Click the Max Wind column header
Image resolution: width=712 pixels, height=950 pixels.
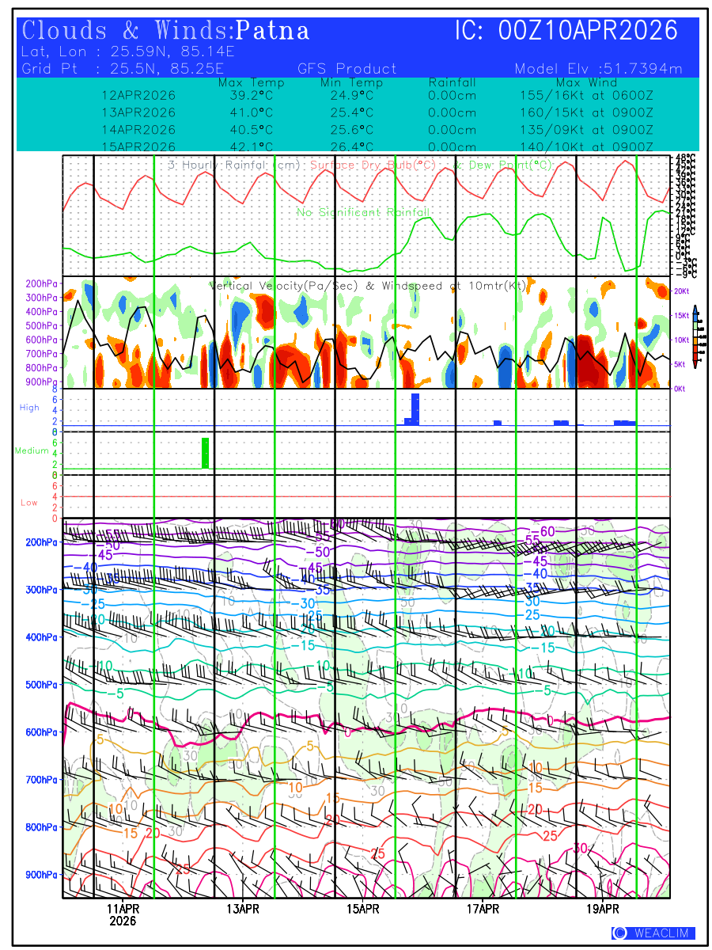pyautogui.click(x=586, y=82)
